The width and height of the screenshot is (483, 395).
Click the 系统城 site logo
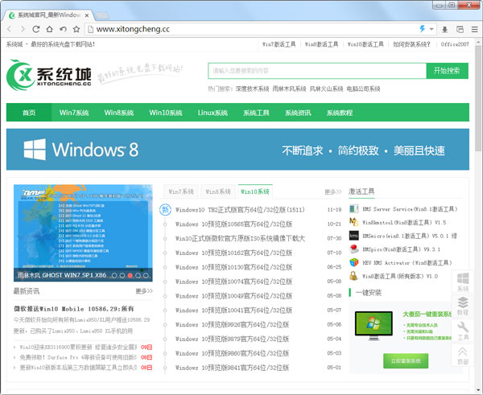[48, 75]
